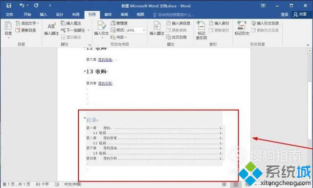Click the proofing check icon in status bar
This screenshot has height=188, width=313.
click(57, 184)
